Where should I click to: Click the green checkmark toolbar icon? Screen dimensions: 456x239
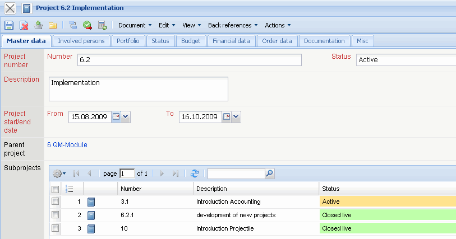(x=87, y=25)
